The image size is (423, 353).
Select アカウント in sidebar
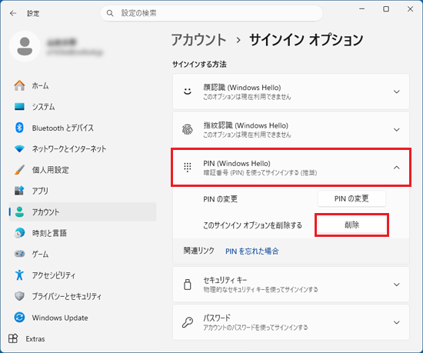[83, 211]
